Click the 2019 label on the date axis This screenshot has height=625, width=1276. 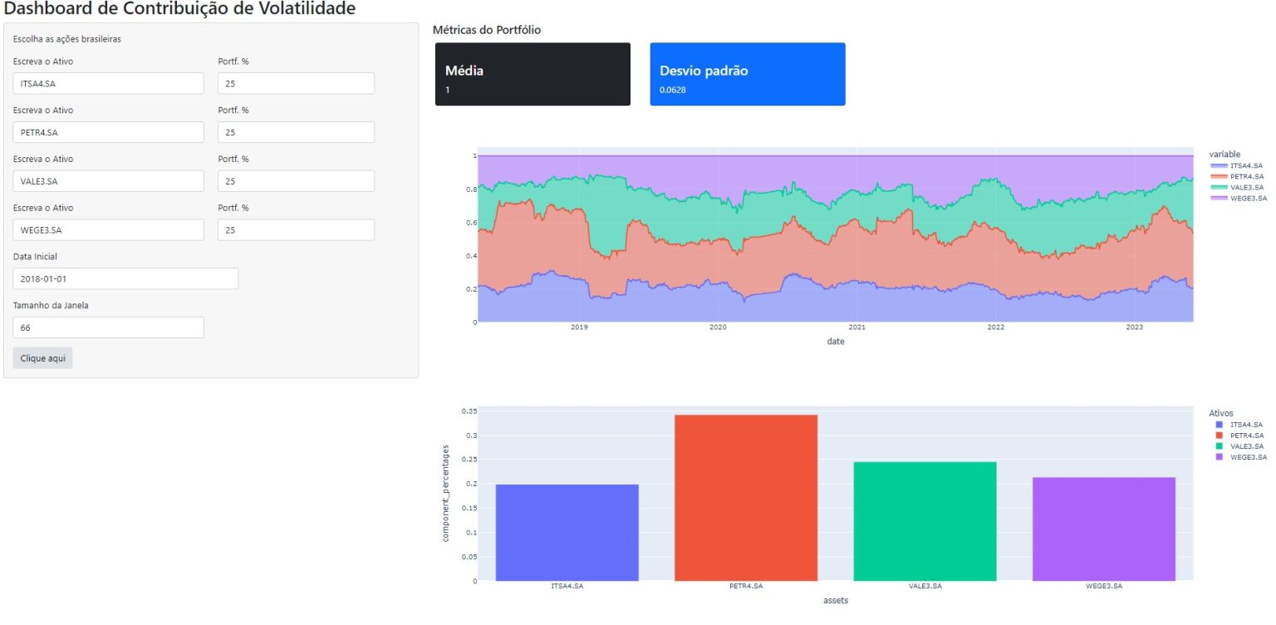coord(579,328)
